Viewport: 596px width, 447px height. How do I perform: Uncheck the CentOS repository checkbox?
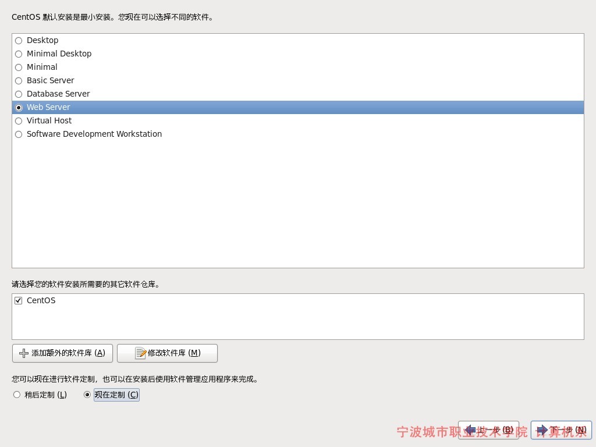click(18, 301)
